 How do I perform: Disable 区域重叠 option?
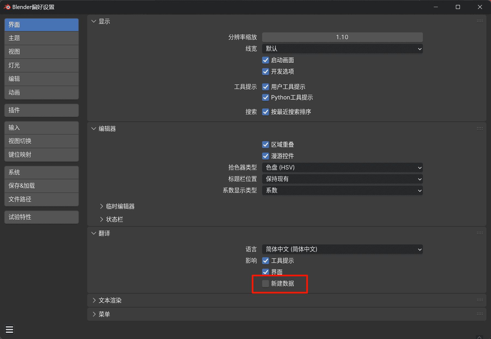pyautogui.click(x=265, y=144)
